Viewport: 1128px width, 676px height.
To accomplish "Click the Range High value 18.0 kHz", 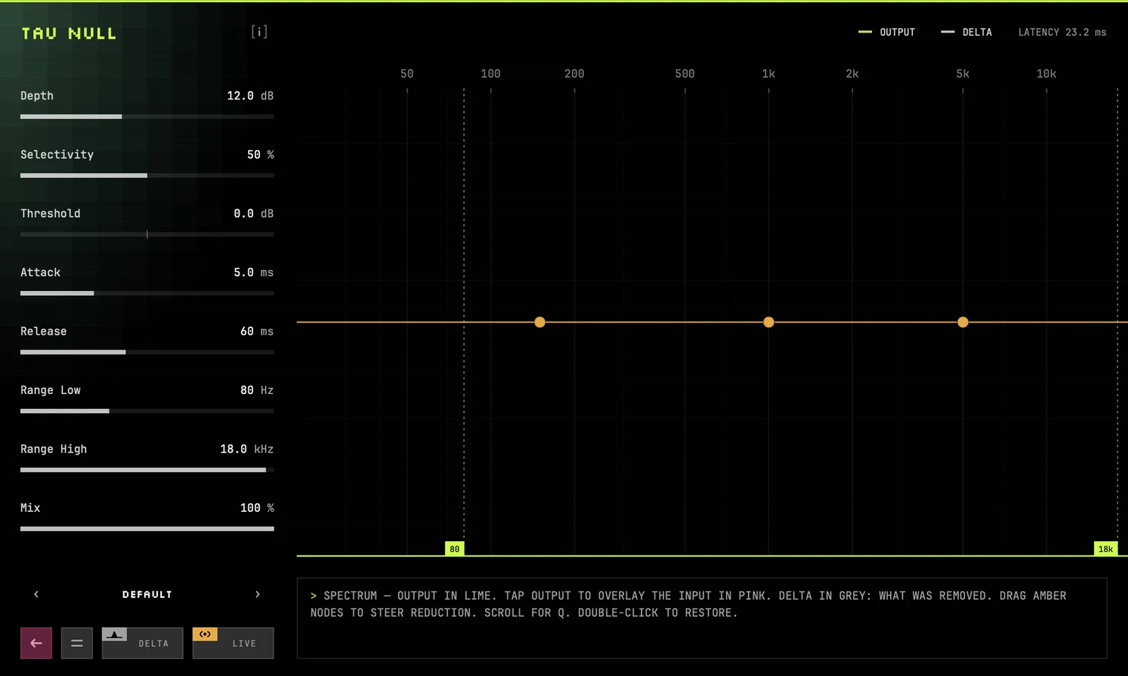I will (x=247, y=449).
